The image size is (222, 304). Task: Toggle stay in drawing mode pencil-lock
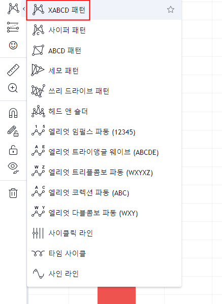[x=13, y=131]
